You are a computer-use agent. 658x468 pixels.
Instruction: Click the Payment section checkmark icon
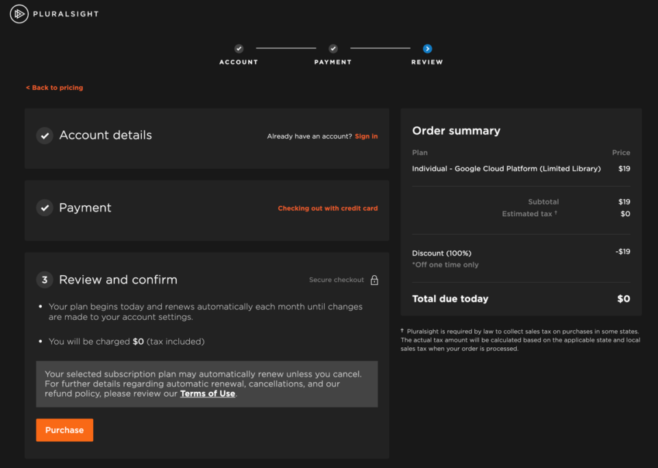(45, 208)
